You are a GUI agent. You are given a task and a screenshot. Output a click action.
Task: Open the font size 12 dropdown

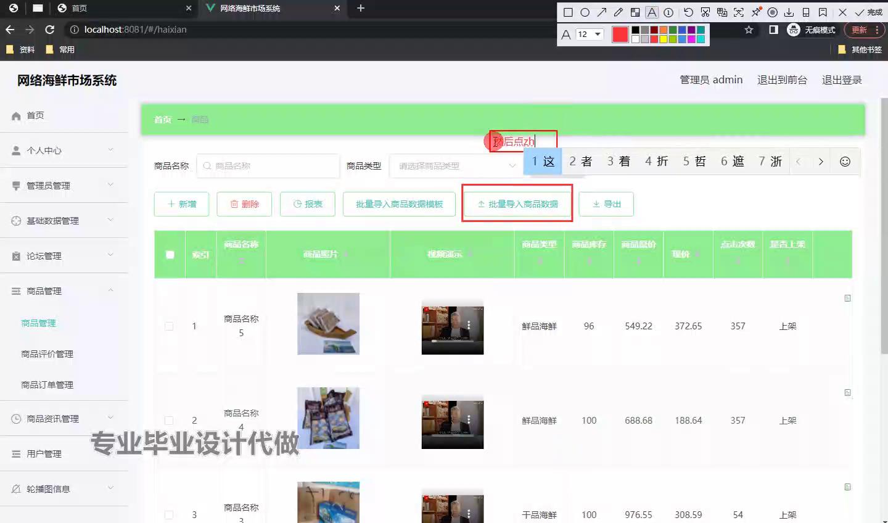[x=590, y=35]
